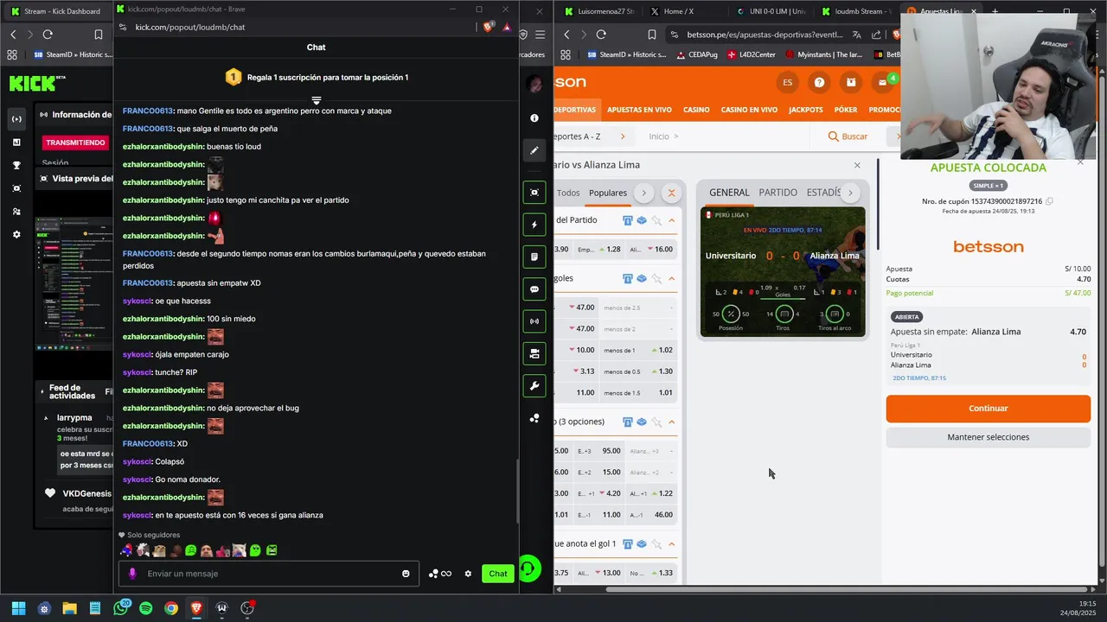This screenshot has height=622, width=1107.
Task: Click chat vertical scrollbar
Action: click(517, 489)
